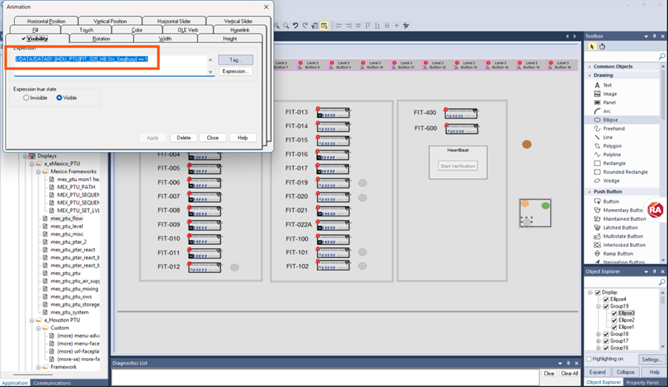This screenshot has width=668, height=387.
Task: Click the Toolbox search magnifier icon
Action: pyautogui.click(x=662, y=56)
